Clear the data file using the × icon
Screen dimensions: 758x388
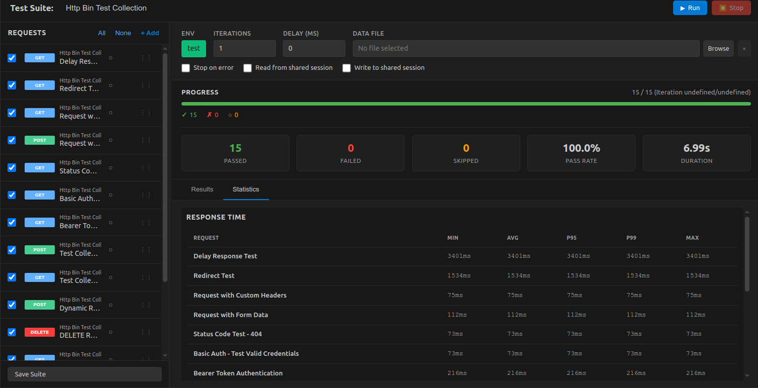(x=744, y=48)
